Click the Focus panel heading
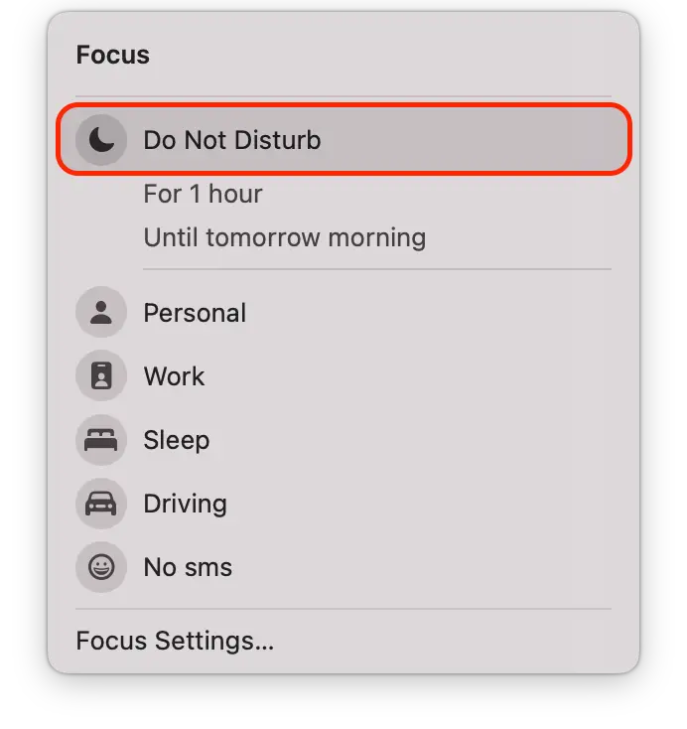The width and height of the screenshot is (687, 729). (113, 55)
